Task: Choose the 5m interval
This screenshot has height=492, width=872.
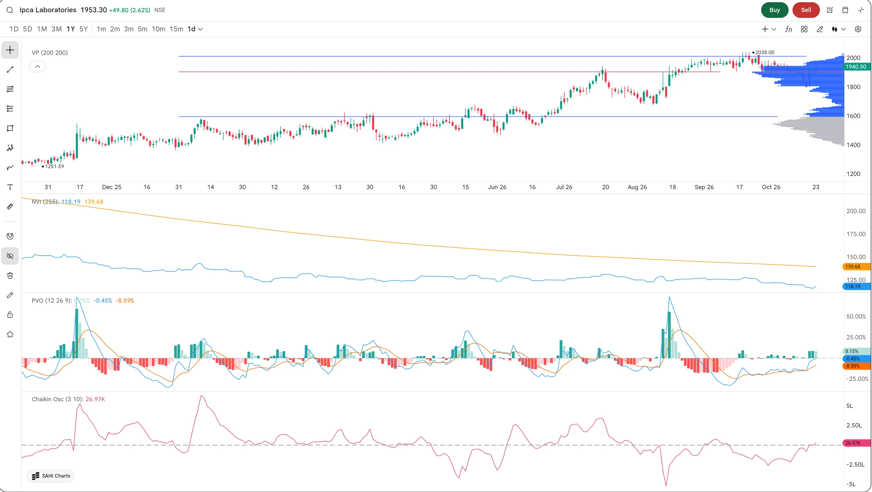Action: (142, 29)
